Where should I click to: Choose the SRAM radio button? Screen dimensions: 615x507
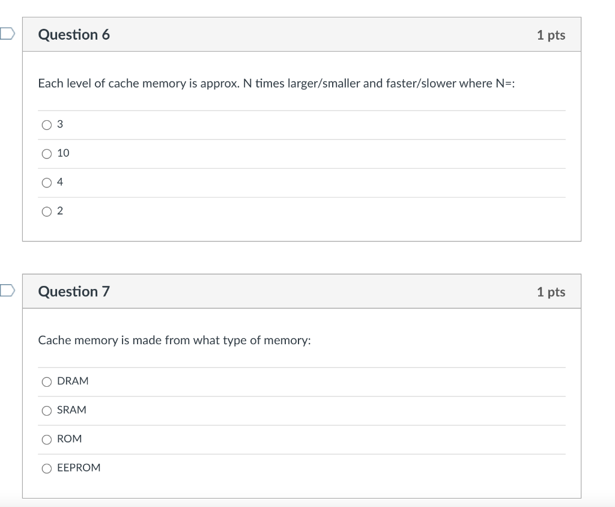(x=47, y=410)
